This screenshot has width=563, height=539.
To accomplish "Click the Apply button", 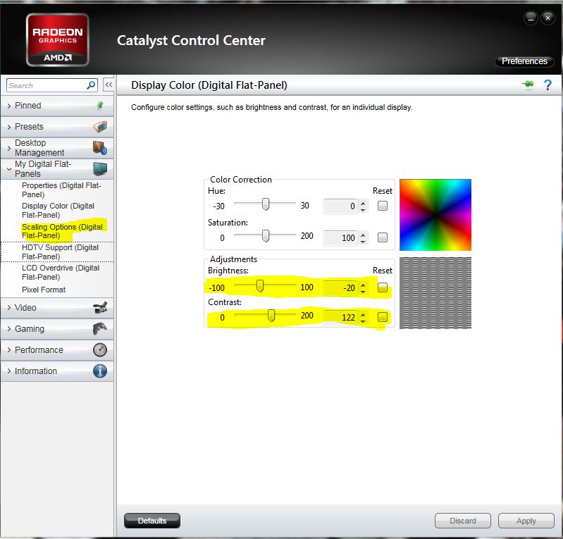I will (526, 521).
